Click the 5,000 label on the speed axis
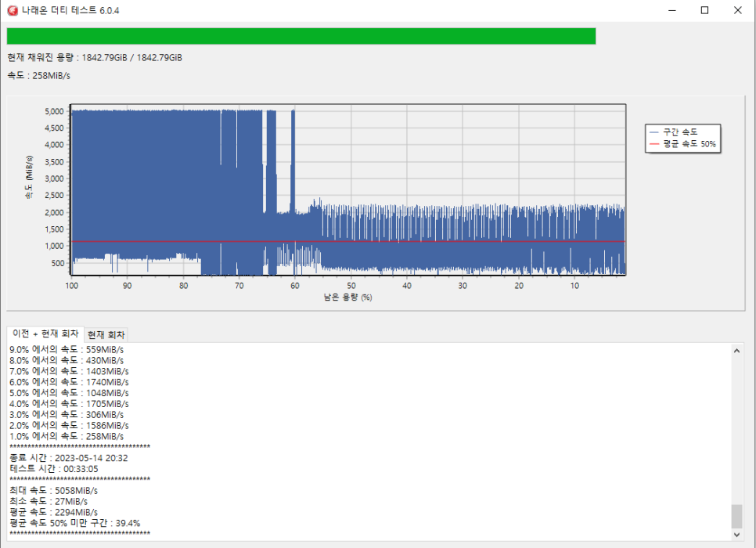Image resolution: width=756 pixels, height=548 pixels. (x=54, y=111)
